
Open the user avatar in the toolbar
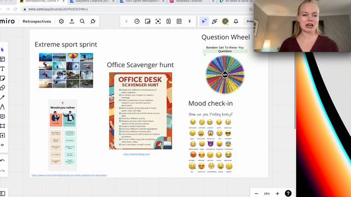225,21
